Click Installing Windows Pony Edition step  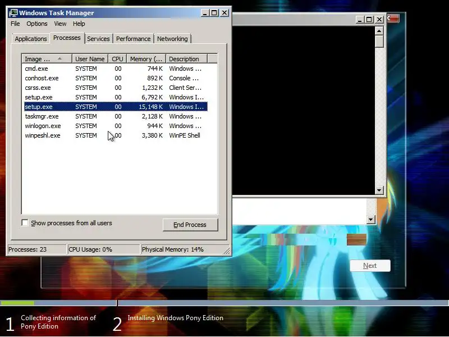pos(175,318)
